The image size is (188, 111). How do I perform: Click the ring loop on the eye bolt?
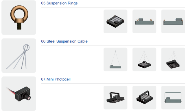[19, 13]
